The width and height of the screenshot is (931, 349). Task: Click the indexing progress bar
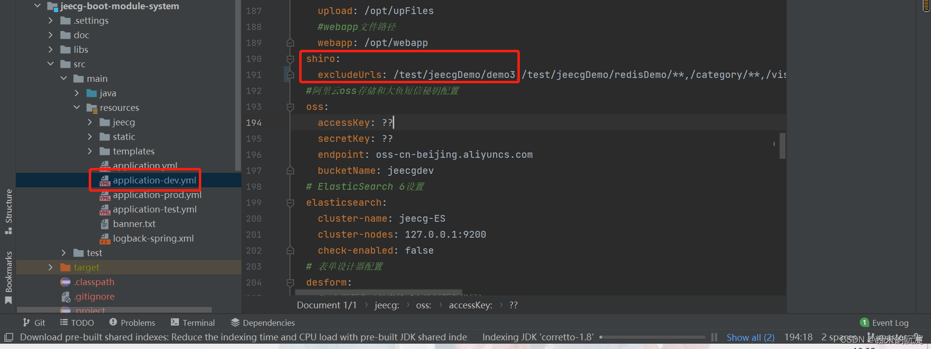(652, 337)
